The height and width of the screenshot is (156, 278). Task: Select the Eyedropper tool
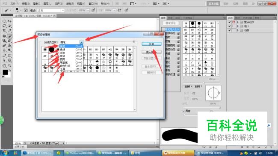click(9, 31)
